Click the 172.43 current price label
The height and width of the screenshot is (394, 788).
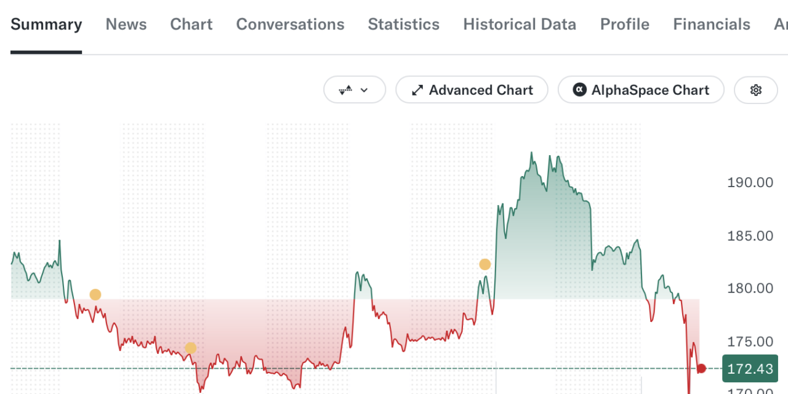(x=750, y=369)
